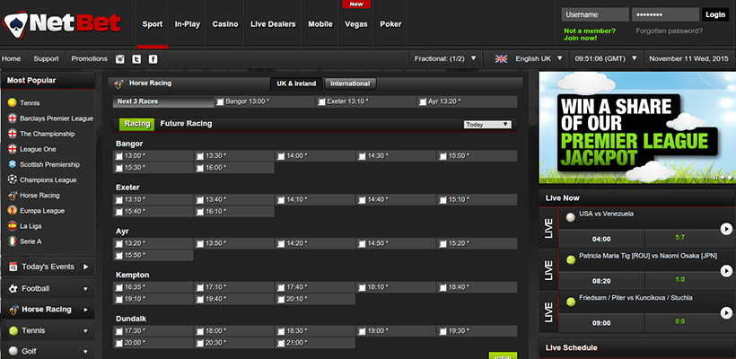This screenshot has width=736, height=359.
Task: Open the Fractional odds format dropdown
Action: [x=445, y=58]
